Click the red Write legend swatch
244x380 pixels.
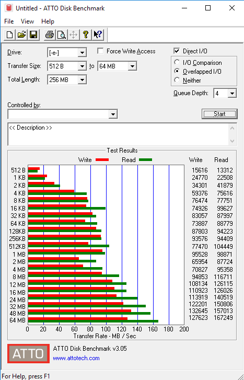click(102, 160)
